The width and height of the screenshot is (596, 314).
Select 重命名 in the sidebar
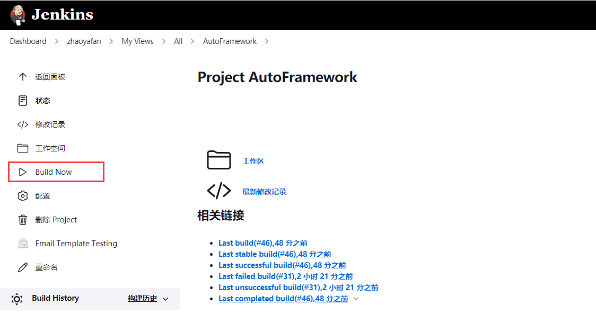click(x=46, y=267)
